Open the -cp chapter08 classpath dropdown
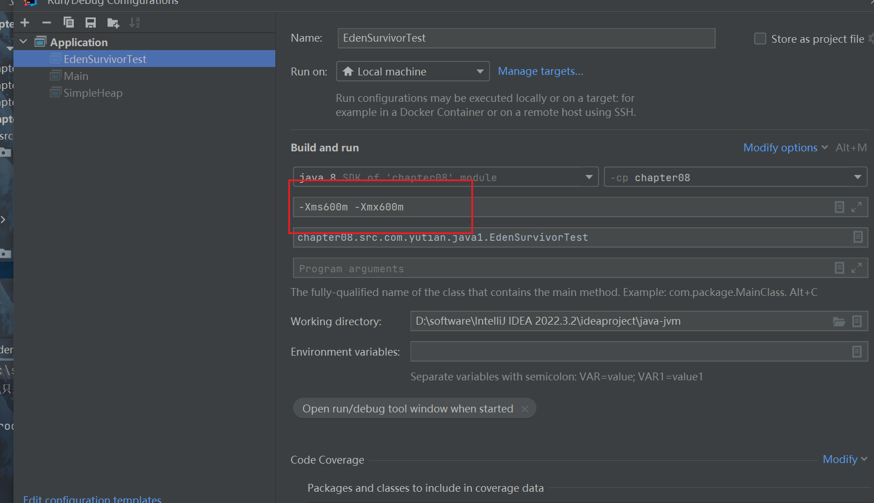This screenshot has height=503, width=874. (734, 177)
